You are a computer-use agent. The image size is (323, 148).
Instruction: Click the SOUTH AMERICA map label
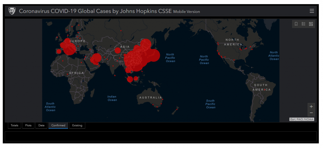click(261, 87)
